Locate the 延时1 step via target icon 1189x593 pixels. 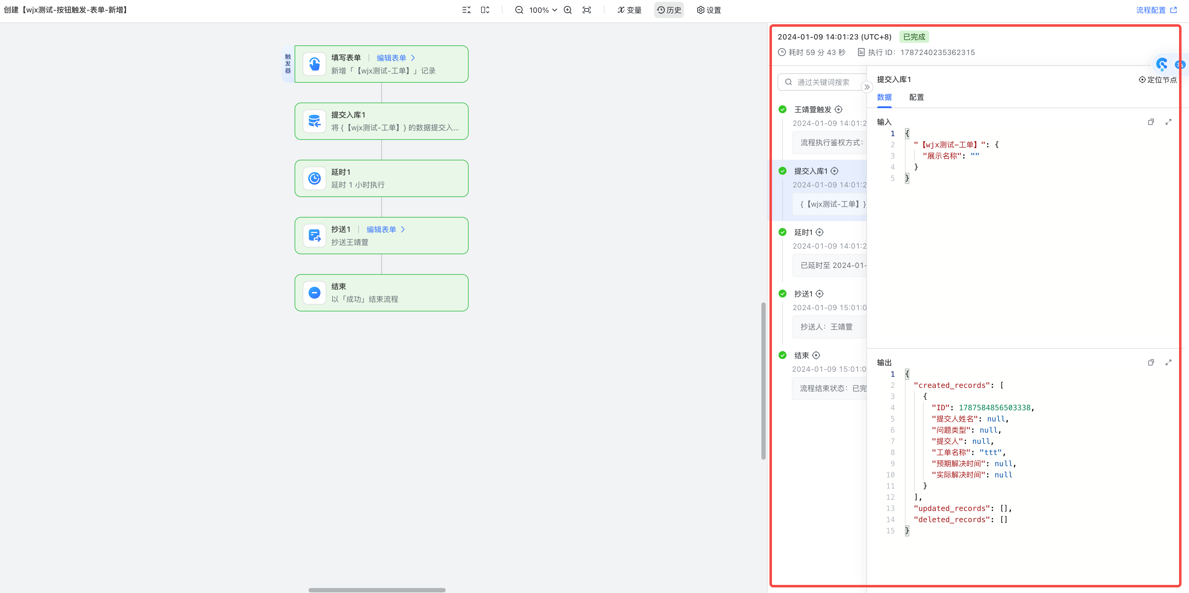coord(820,232)
